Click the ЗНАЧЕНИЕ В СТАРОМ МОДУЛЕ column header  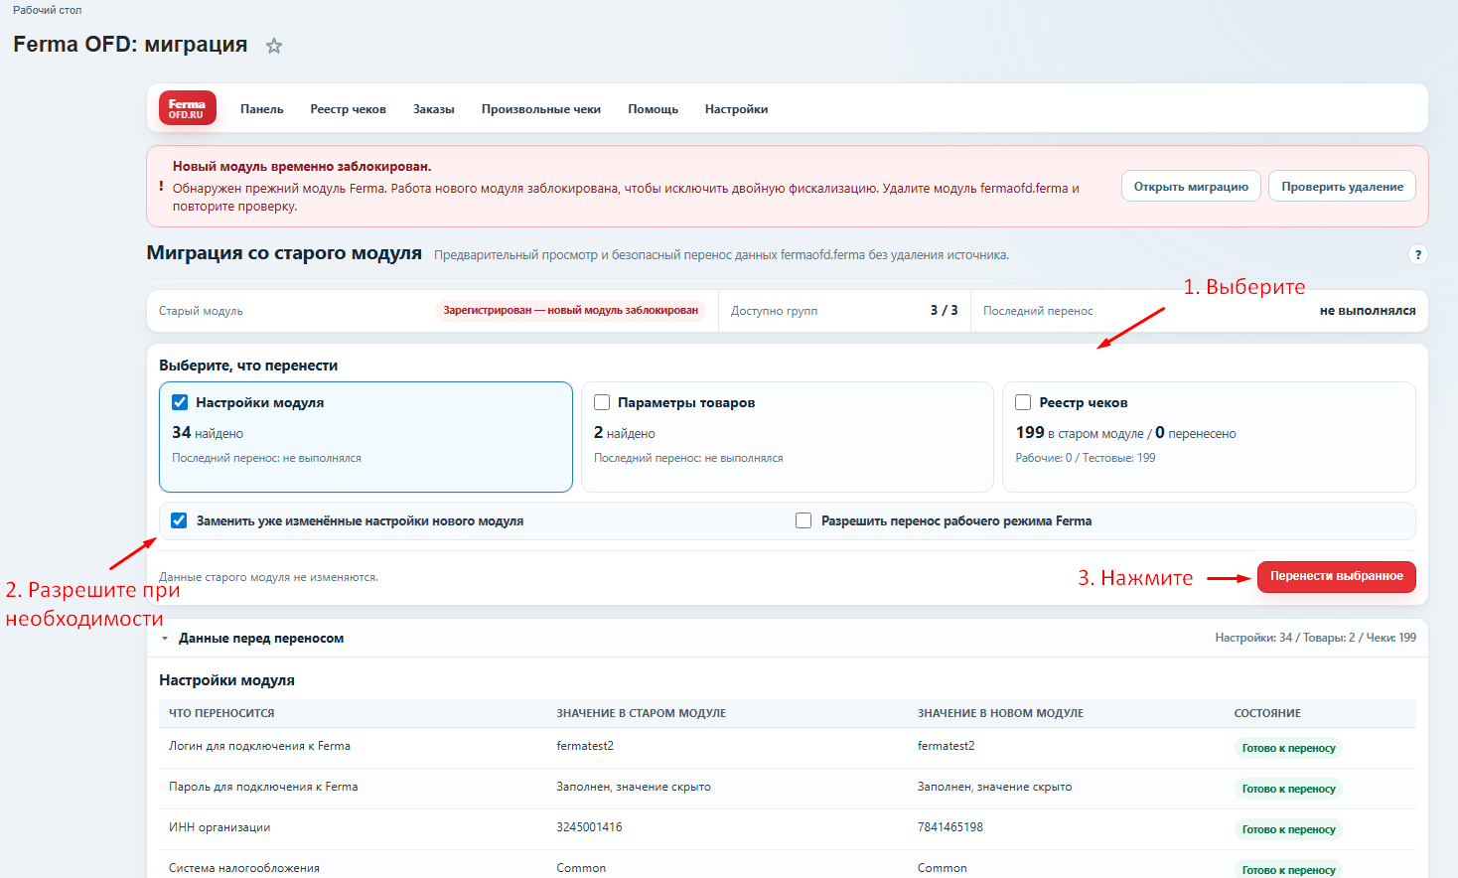point(642,713)
